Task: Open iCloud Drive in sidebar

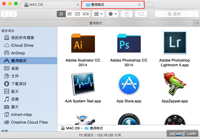Action: 29,45
